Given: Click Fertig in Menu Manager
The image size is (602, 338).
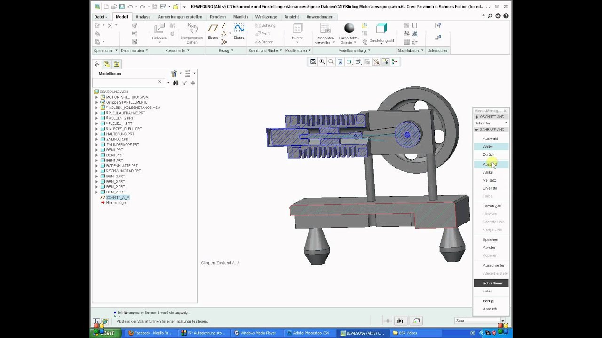Looking at the screenshot, I should [x=488, y=301].
